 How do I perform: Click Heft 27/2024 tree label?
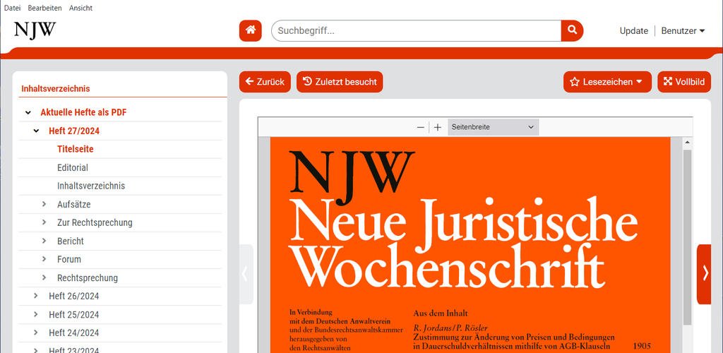74,131
